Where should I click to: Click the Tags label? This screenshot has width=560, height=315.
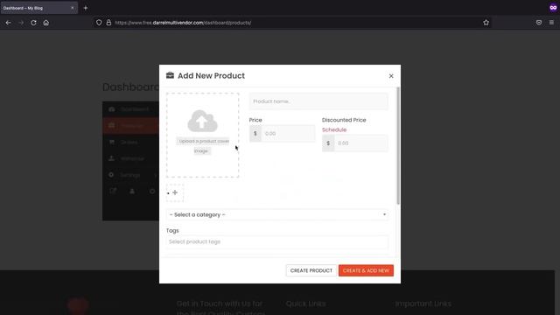tap(172, 231)
